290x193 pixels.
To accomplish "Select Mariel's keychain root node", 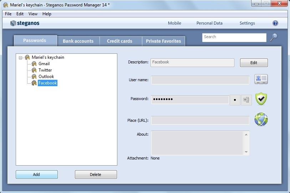I will click(x=48, y=57).
